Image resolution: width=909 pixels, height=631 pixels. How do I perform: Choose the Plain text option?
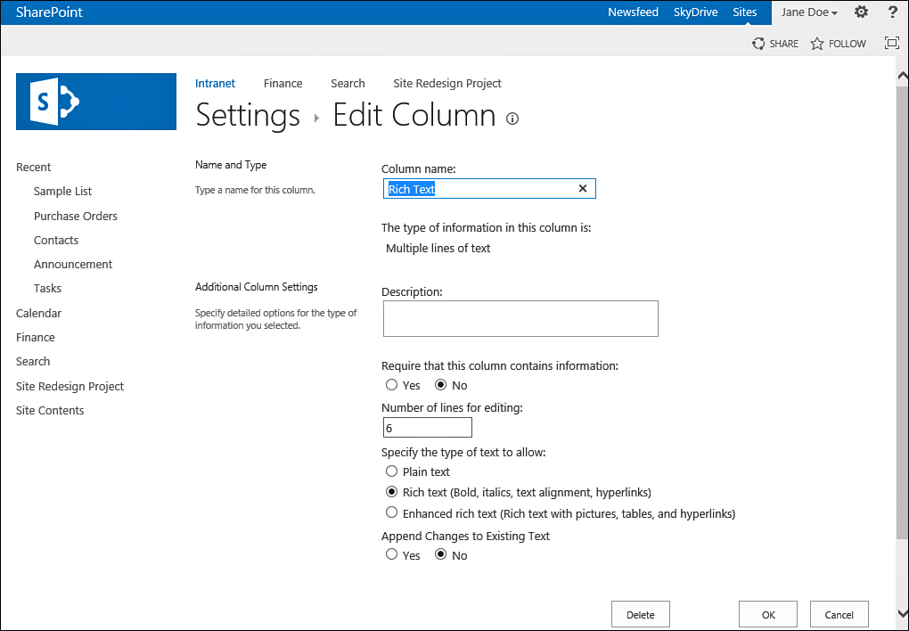pos(392,471)
